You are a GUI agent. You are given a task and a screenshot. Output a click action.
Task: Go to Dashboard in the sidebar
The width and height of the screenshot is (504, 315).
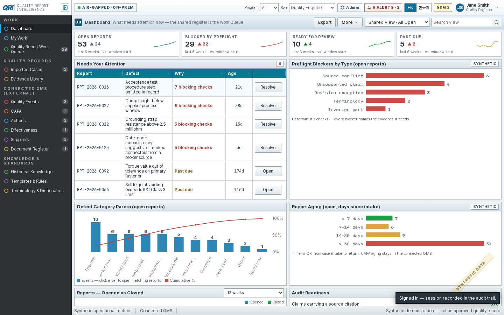[36, 29]
